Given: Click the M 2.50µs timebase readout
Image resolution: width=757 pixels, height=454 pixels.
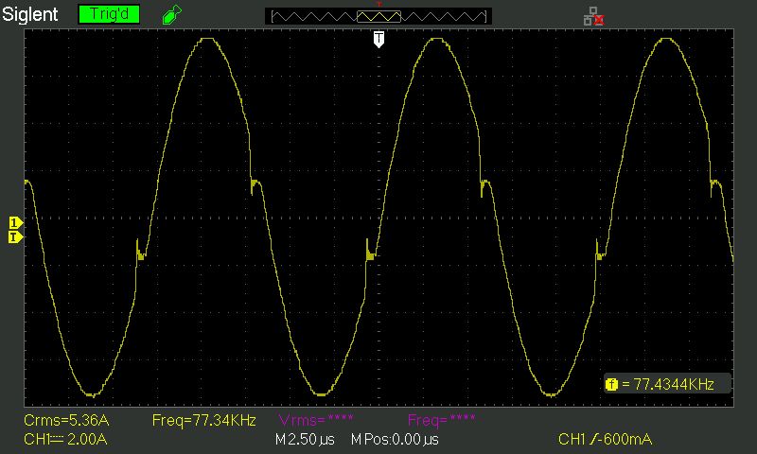Looking at the screenshot, I should tap(305, 440).
